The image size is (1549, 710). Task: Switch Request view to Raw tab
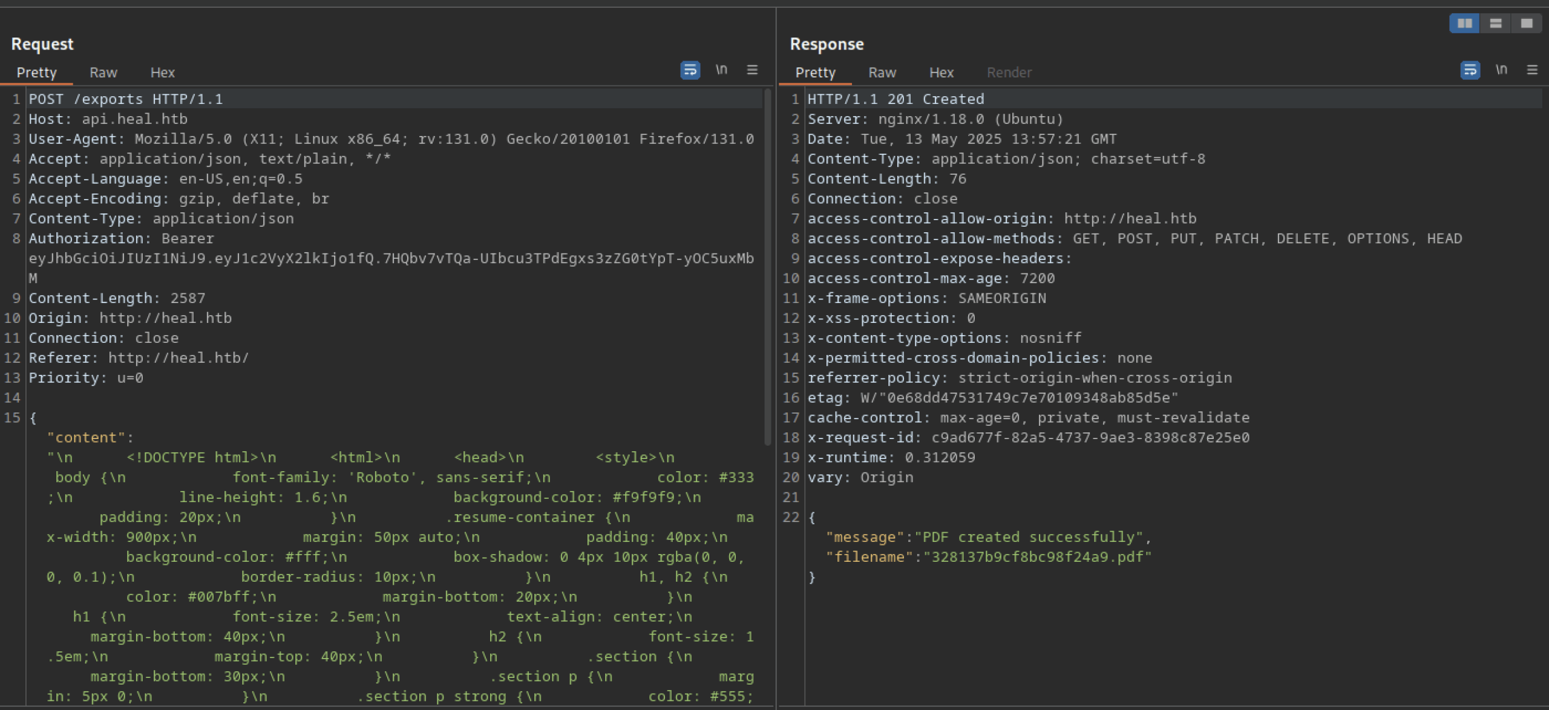coord(103,73)
